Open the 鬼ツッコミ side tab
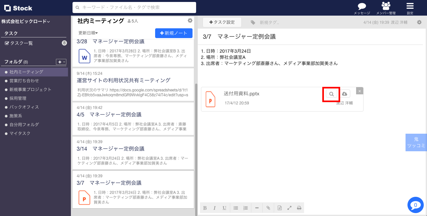This screenshot has width=427, height=216. 416,142
